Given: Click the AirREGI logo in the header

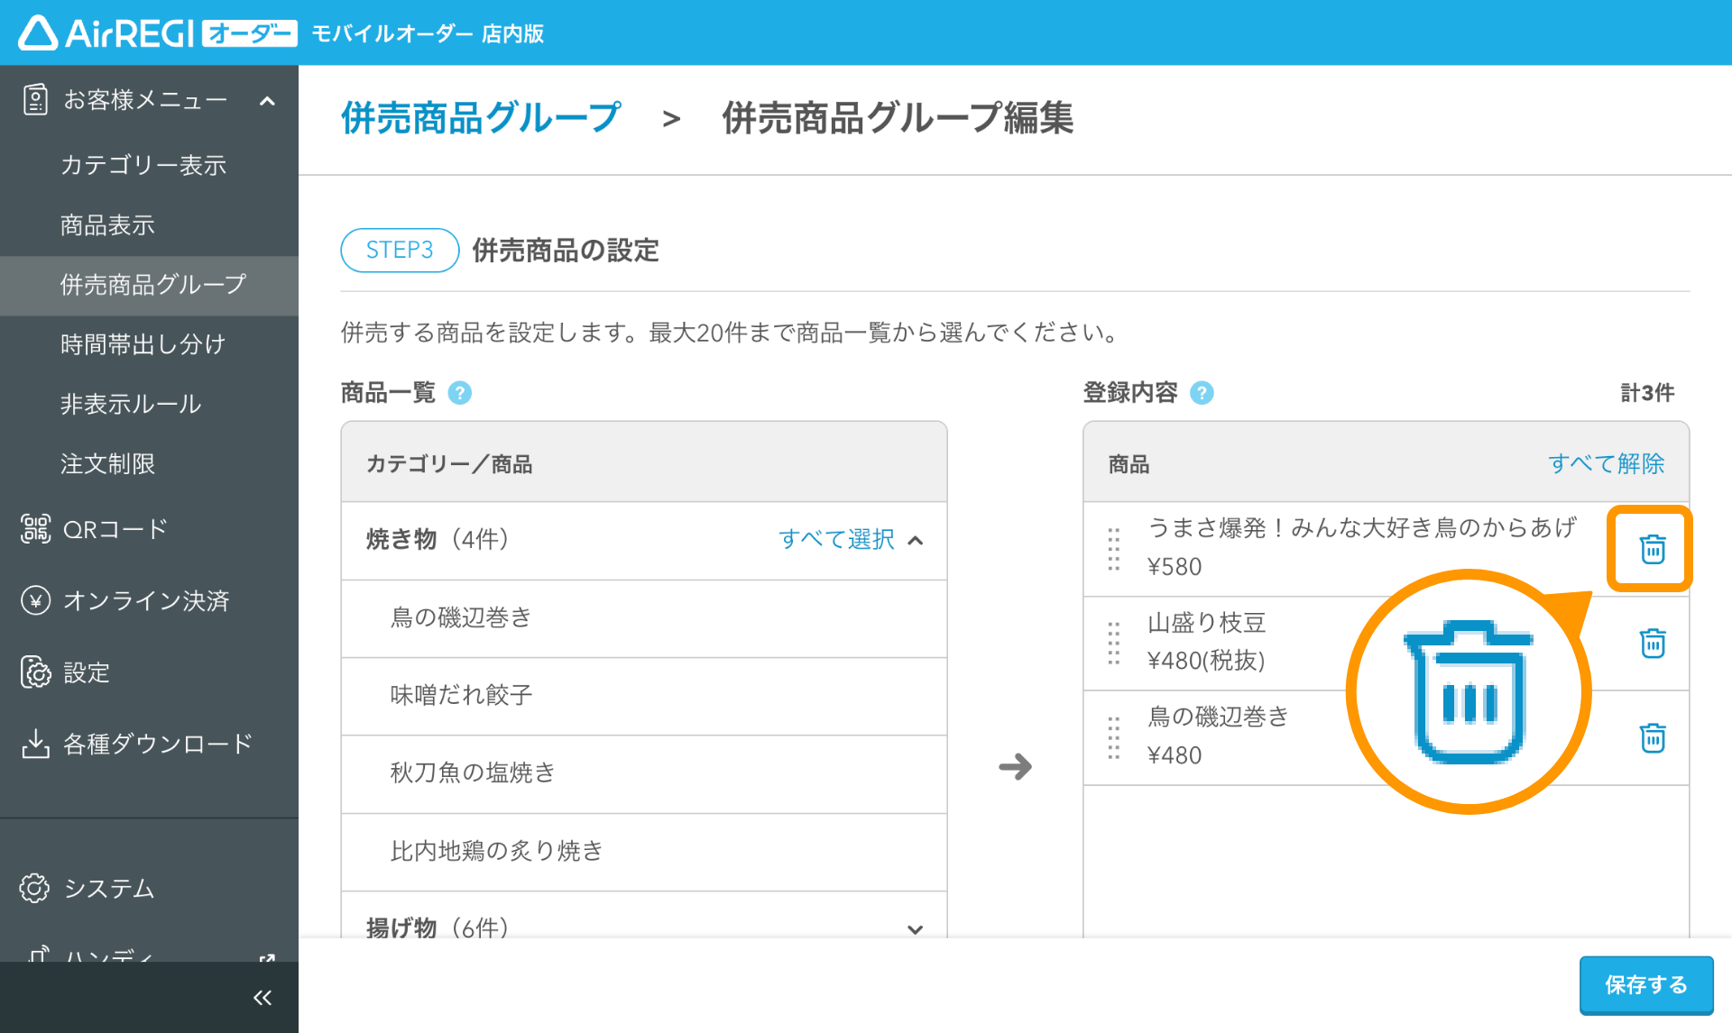Looking at the screenshot, I should [x=158, y=33].
